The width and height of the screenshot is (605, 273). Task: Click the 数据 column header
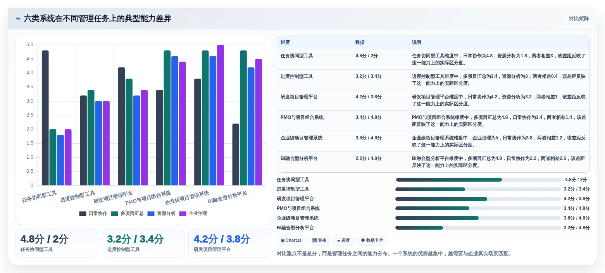click(x=360, y=43)
